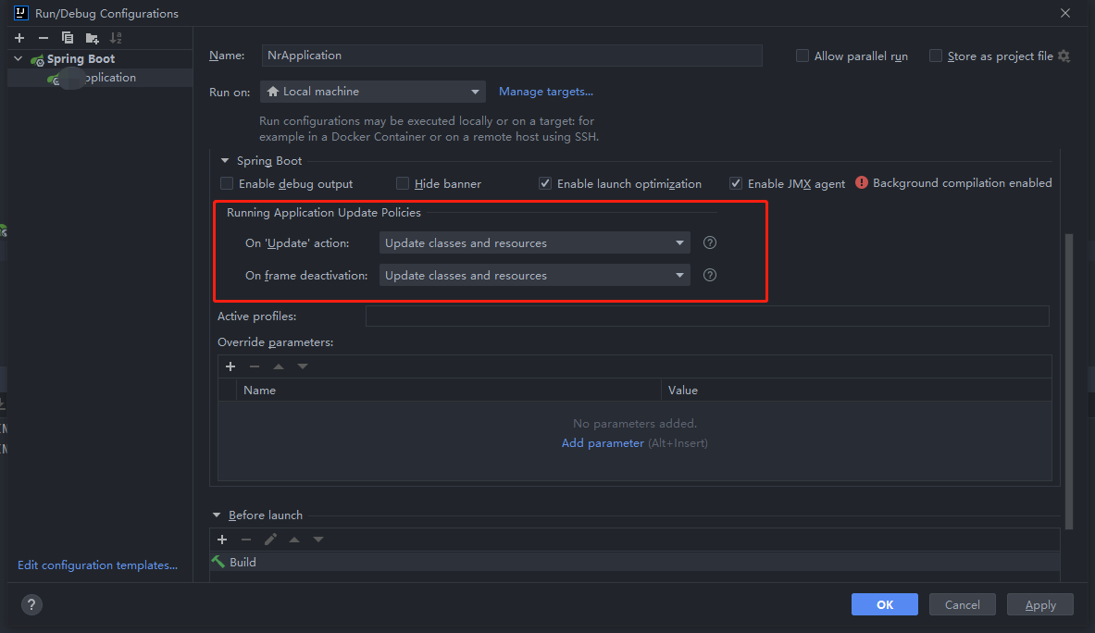
Task: Open On 'Update' action dropdown
Action: click(x=534, y=242)
